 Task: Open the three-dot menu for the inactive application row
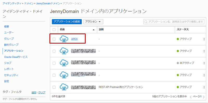click(x=204, y=63)
